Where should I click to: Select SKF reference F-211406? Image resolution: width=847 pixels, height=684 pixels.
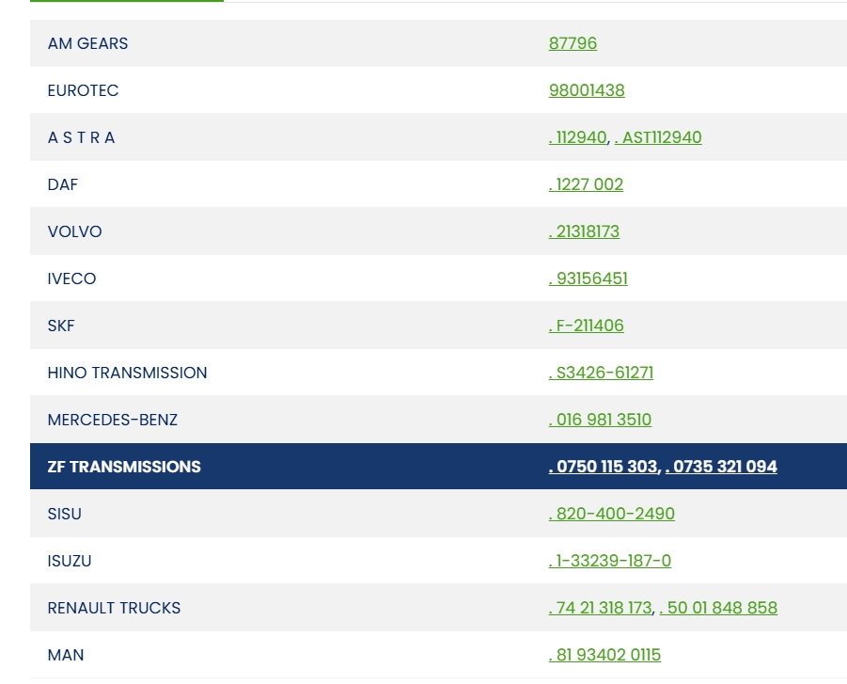(587, 326)
